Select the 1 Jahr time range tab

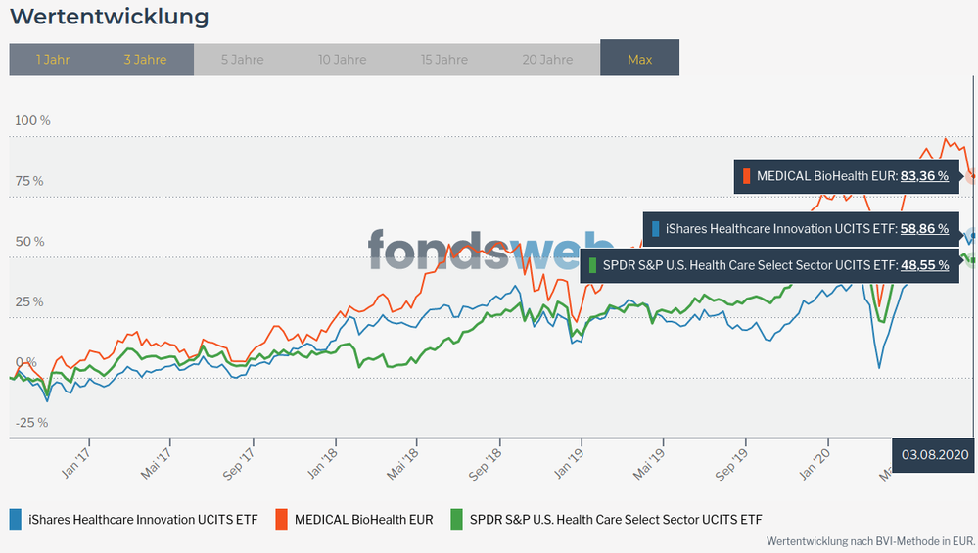tap(53, 60)
